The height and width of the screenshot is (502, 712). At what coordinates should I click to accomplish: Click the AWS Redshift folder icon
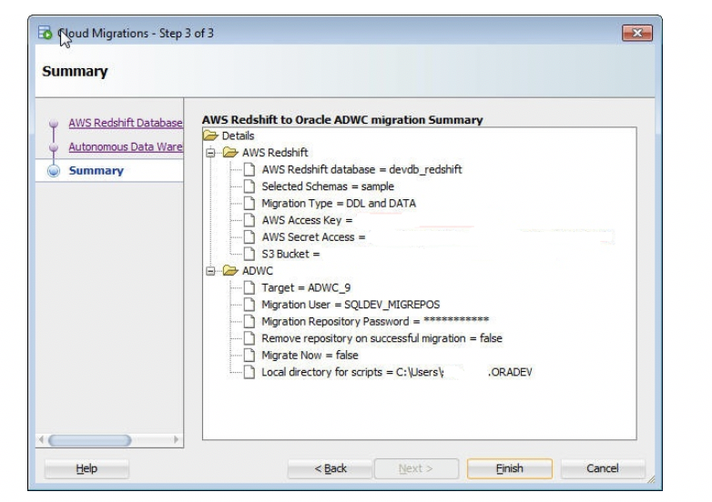(230, 153)
